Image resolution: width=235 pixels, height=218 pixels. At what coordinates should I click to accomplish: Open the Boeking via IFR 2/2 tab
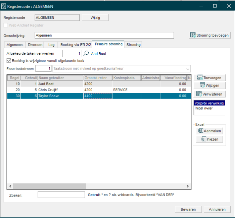[x=76, y=45]
